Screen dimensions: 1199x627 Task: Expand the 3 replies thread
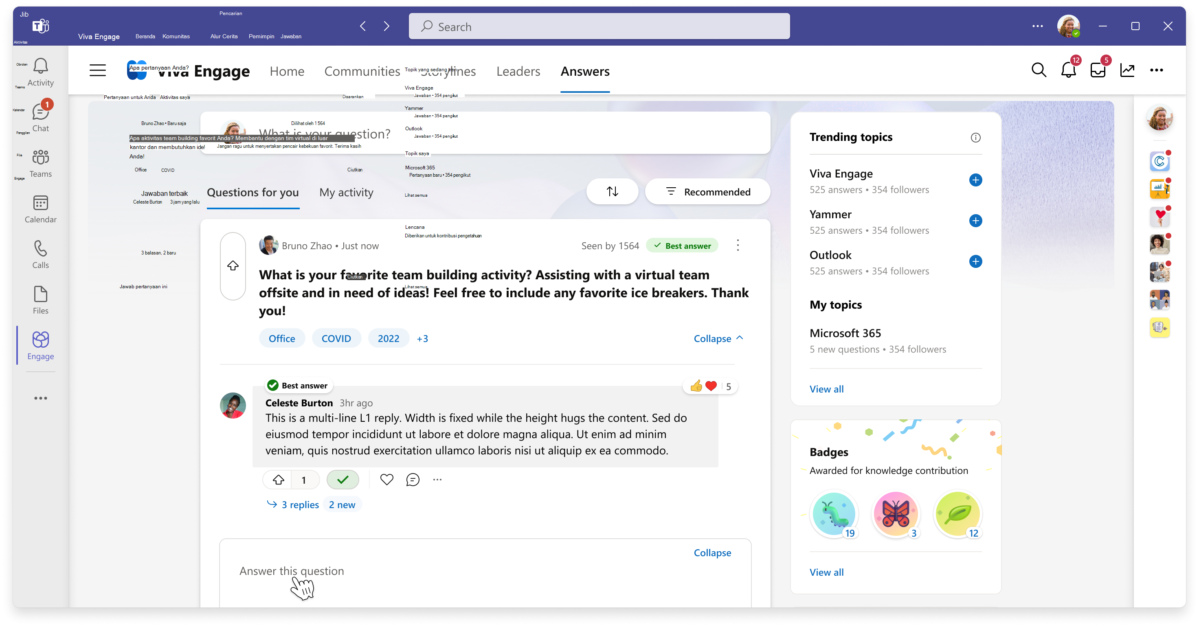pyautogui.click(x=293, y=505)
